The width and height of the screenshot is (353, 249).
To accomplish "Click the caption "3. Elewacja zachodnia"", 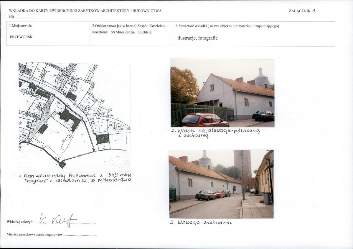I will (201, 223).
